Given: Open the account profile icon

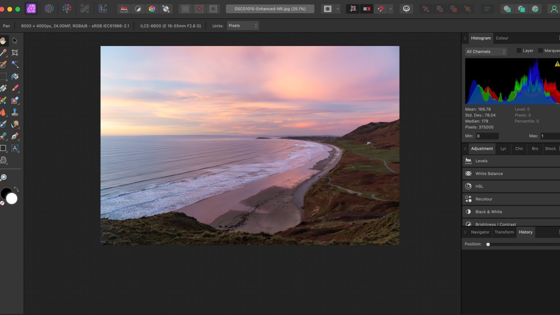Looking at the screenshot, I should pyautogui.click(x=554, y=9).
